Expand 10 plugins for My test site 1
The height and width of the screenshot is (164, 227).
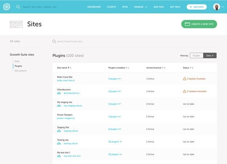pos(115,154)
